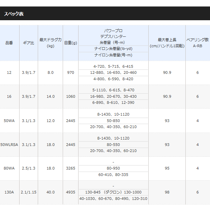Click gear ratio 2.1/1.15
Viewport: 210px width, 210px height.
[x=29, y=192]
